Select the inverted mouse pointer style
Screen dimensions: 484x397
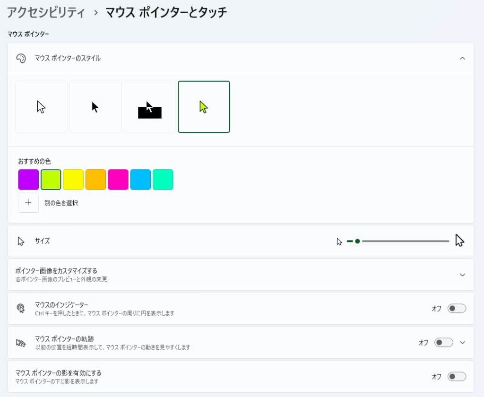point(150,107)
